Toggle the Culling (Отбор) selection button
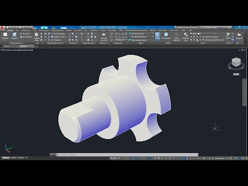Screen dimensions: 248x186 pos(158,36)
